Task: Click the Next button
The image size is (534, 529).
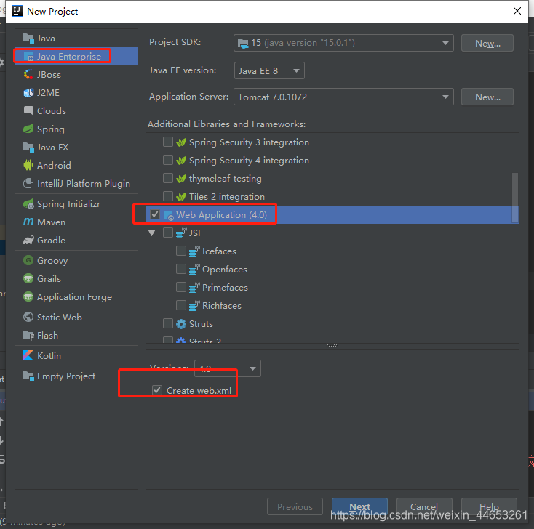Action: click(x=359, y=506)
